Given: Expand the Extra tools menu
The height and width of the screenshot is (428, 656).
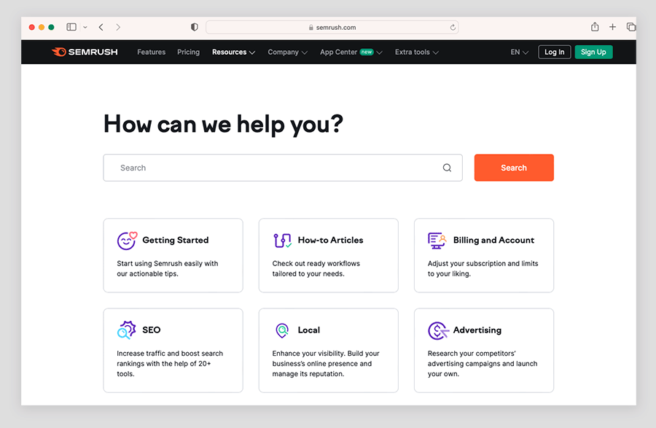Looking at the screenshot, I should tap(417, 52).
